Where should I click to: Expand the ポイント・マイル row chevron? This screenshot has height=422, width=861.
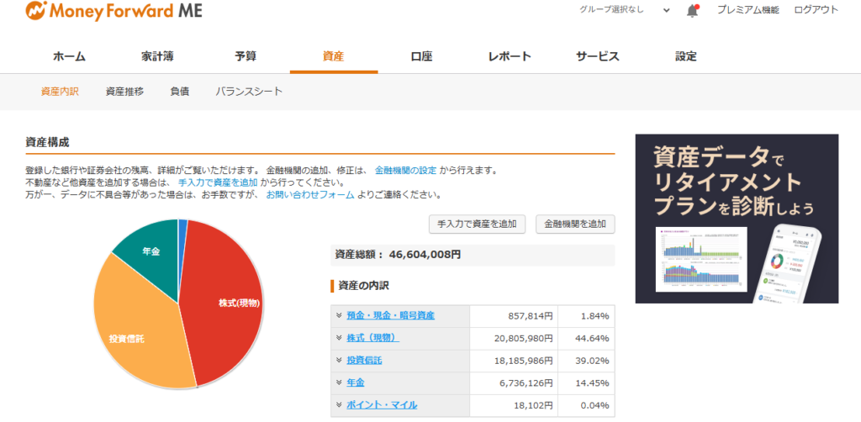click(x=338, y=405)
